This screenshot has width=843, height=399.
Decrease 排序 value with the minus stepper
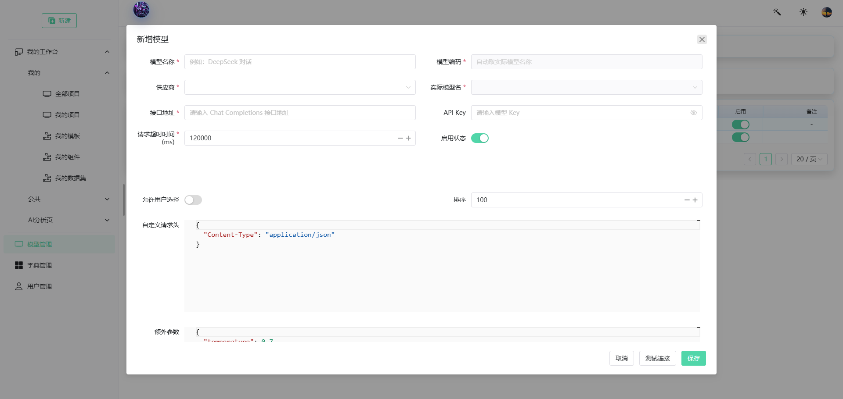[x=687, y=200]
